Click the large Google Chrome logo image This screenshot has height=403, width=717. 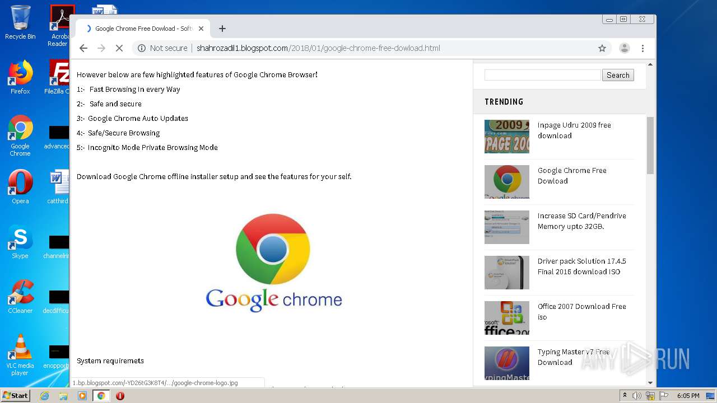click(x=273, y=262)
